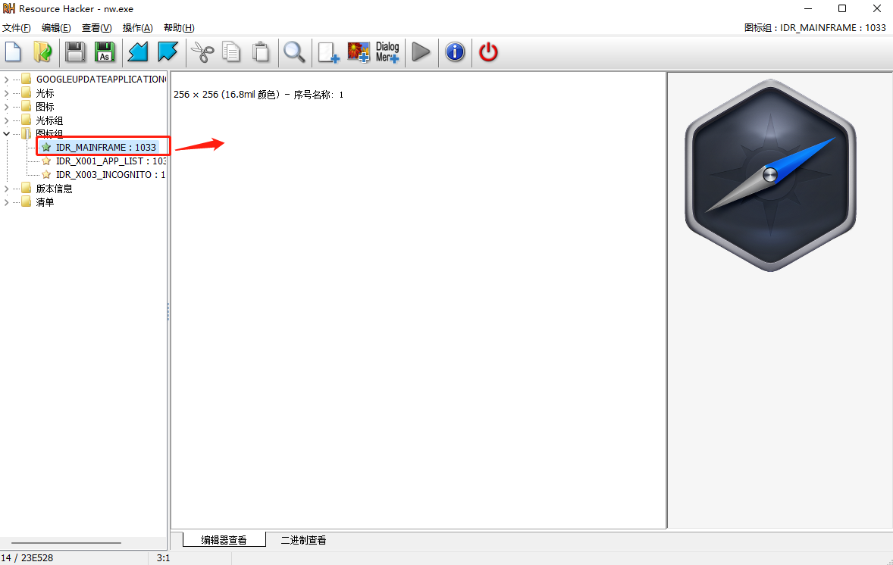Add new resource with page-plus icon

coord(328,52)
